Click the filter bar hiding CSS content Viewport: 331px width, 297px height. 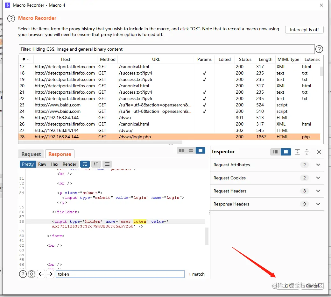[166, 49]
